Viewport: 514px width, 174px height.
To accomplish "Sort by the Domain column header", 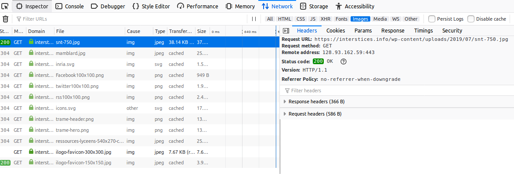I will (40, 32).
